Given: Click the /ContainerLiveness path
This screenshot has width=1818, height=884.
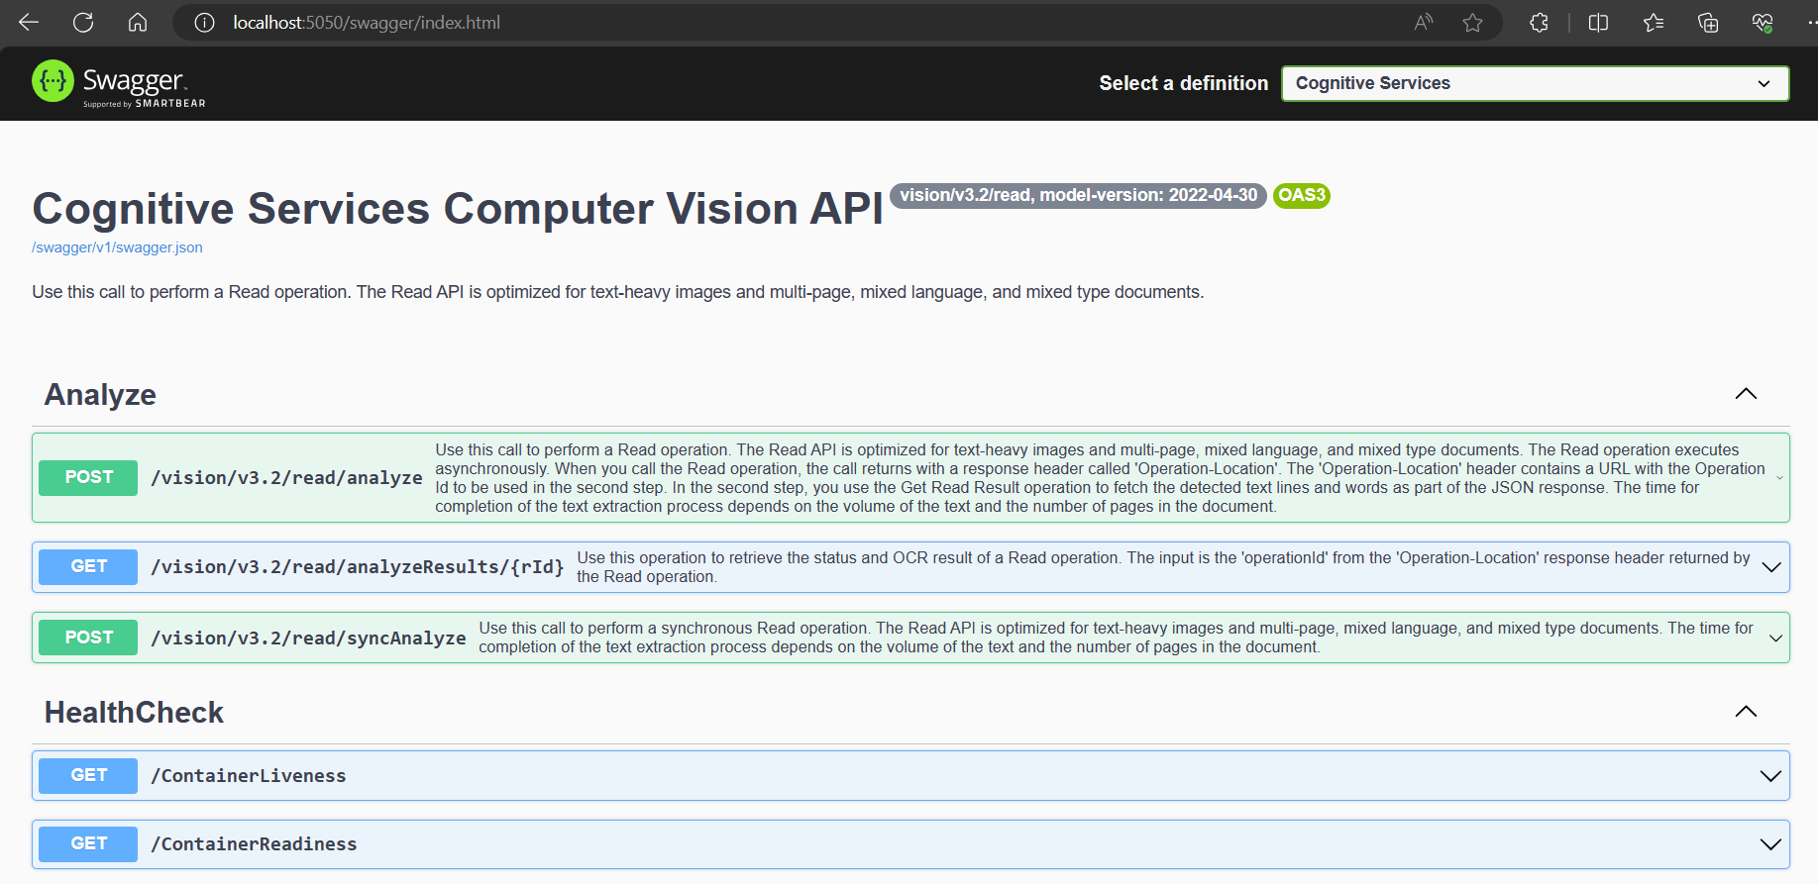Looking at the screenshot, I should (249, 776).
